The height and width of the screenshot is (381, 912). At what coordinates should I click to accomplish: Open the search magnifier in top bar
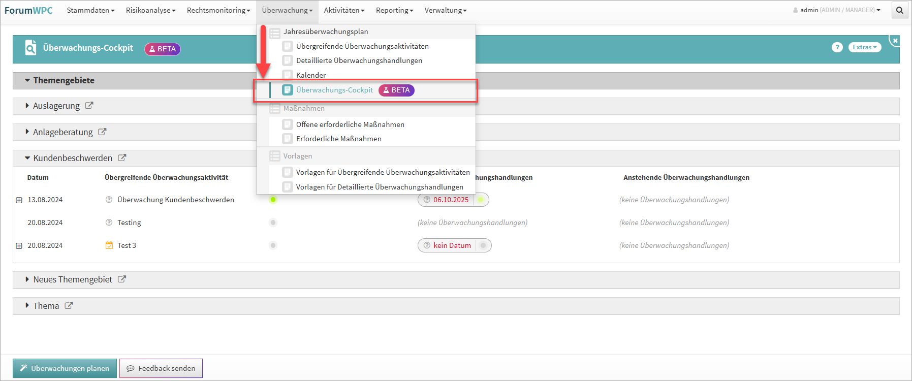coord(899,10)
